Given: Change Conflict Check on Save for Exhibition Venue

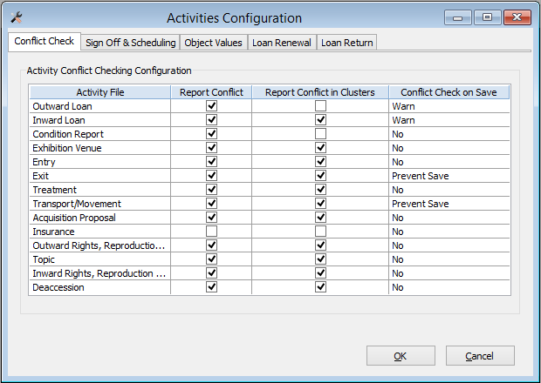Looking at the screenshot, I should click(x=449, y=148).
